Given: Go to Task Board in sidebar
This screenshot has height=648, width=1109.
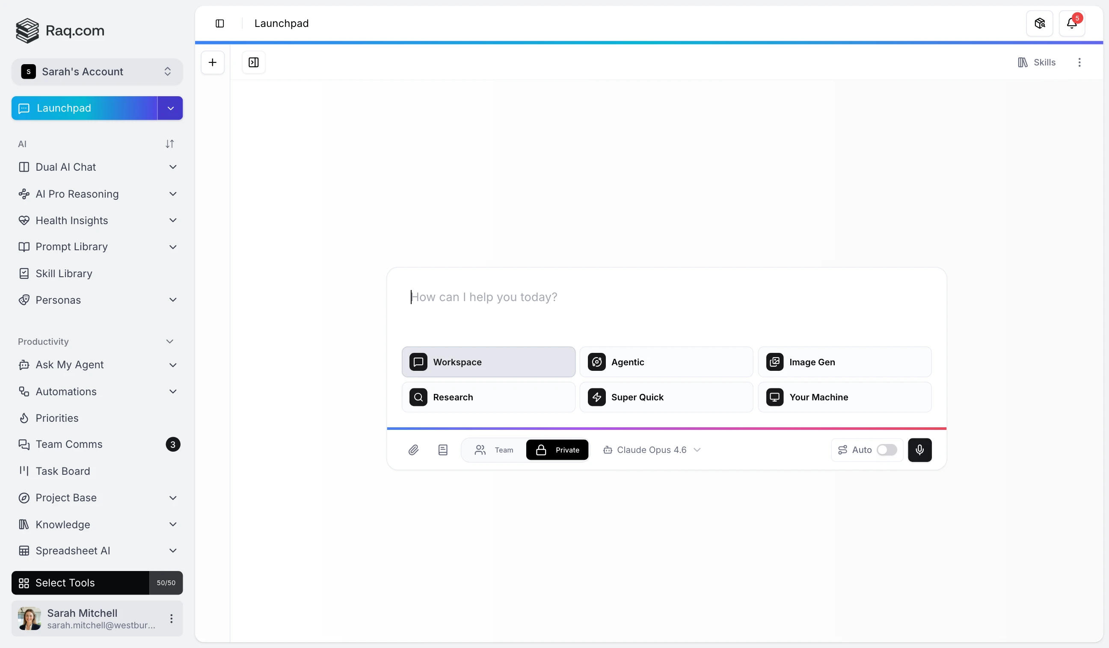Looking at the screenshot, I should click(63, 471).
